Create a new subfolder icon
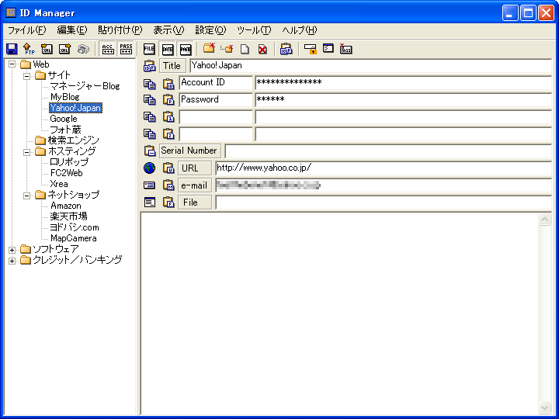The image size is (559, 419). [x=227, y=48]
